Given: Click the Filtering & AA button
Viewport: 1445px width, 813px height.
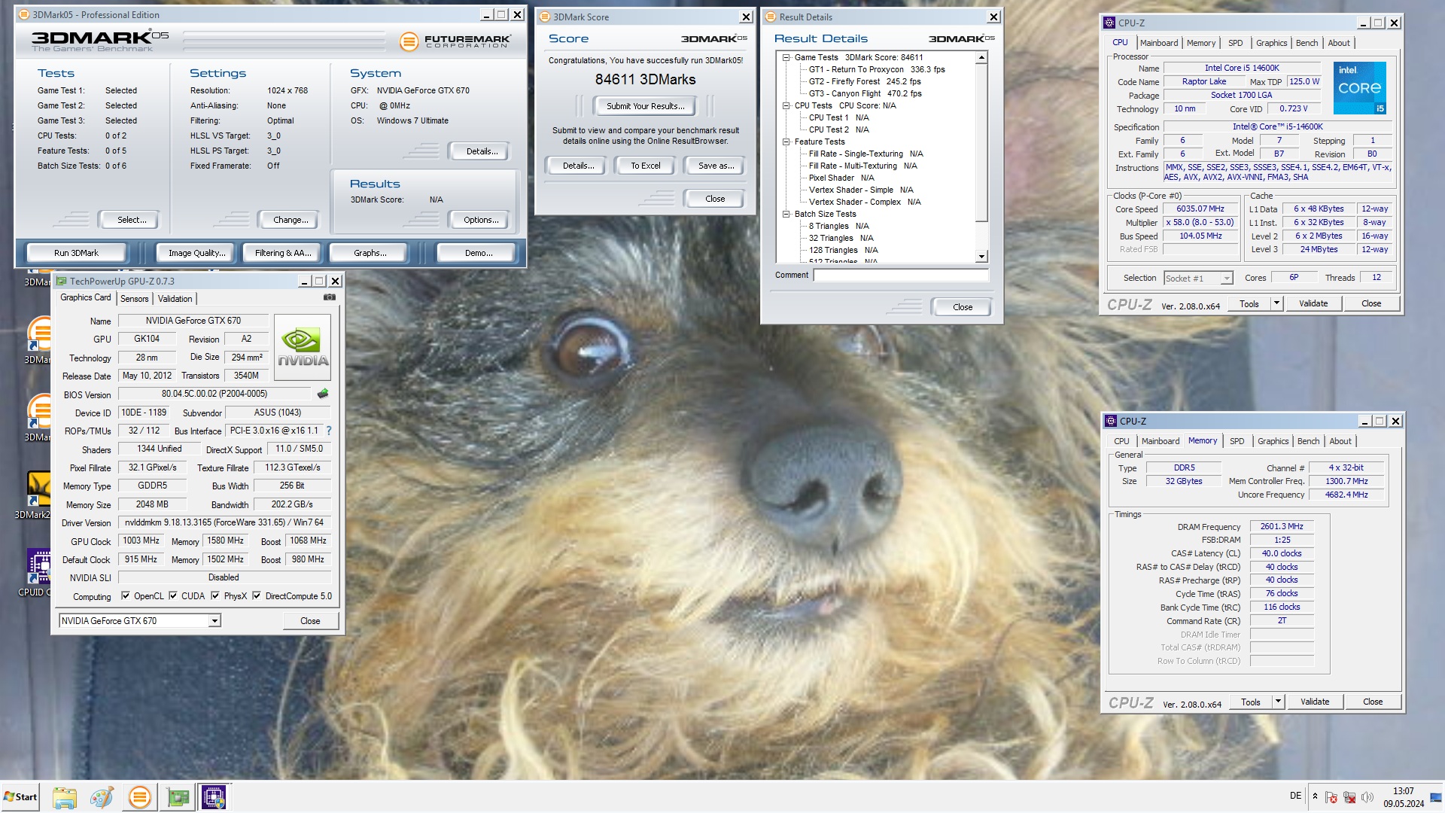Looking at the screenshot, I should coord(283,253).
